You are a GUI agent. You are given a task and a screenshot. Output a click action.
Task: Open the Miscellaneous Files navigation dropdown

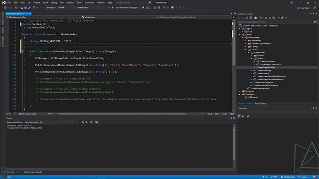(x=43, y=17)
